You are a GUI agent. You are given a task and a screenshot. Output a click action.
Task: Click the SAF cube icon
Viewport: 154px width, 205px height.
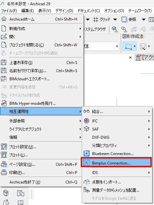click(87, 129)
